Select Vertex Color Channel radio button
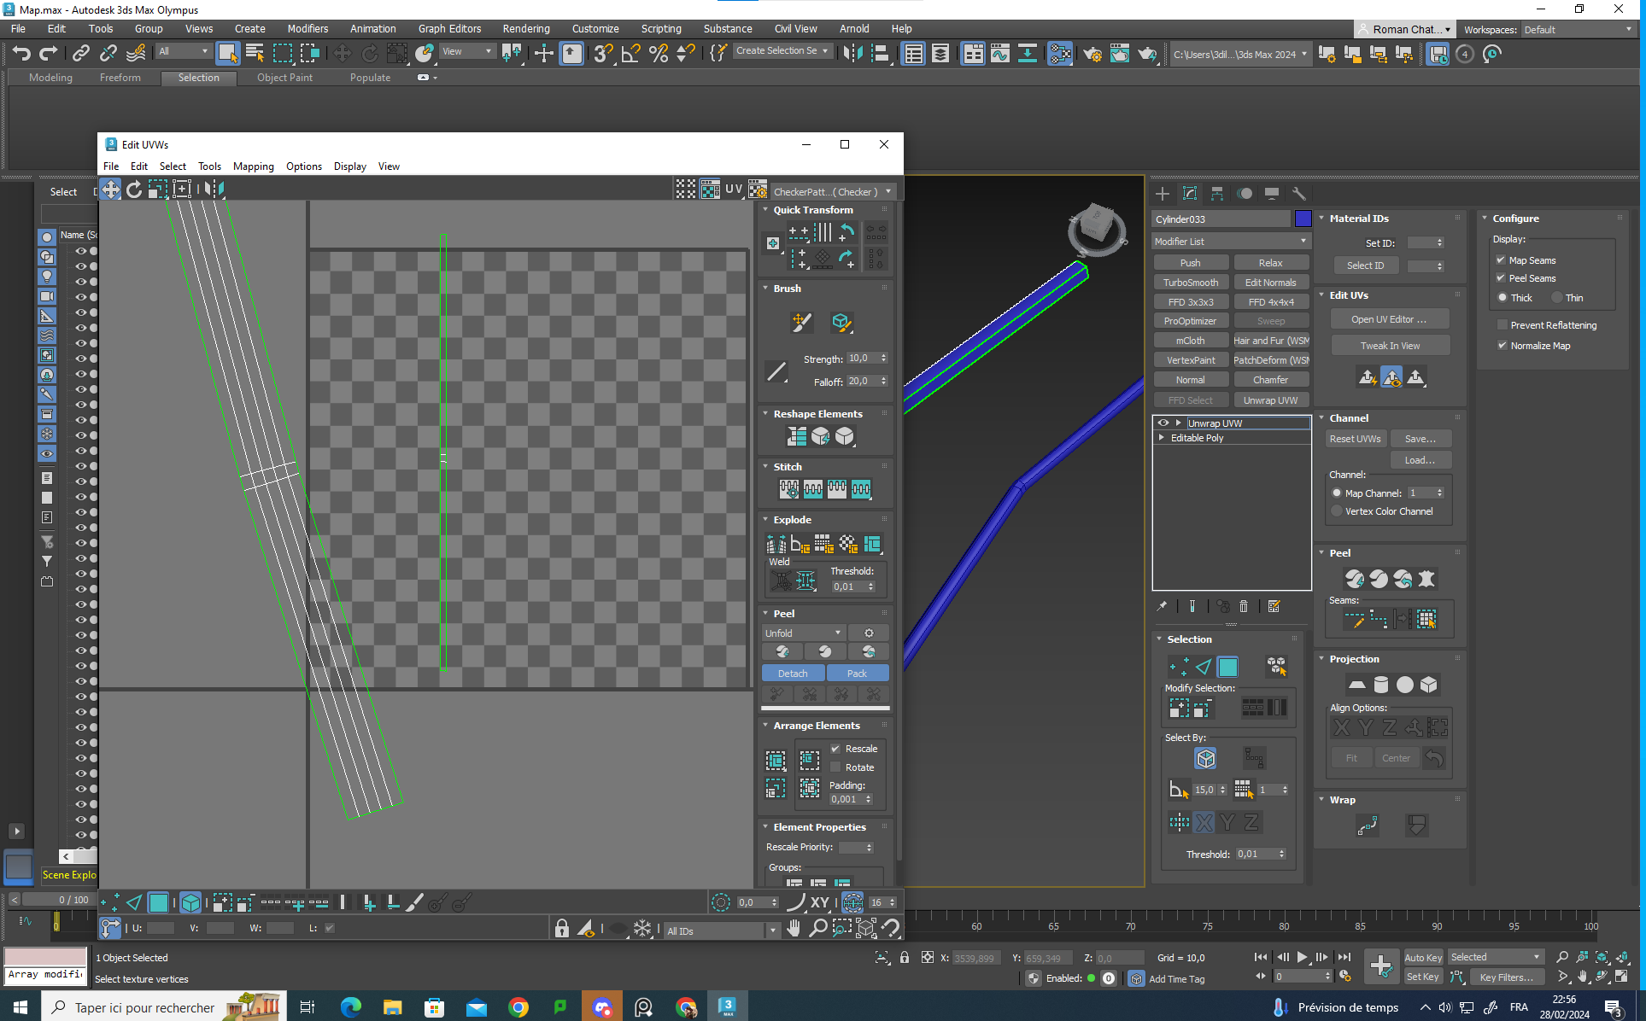This screenshot has height=1021, width=1646. click(1337, 511)
